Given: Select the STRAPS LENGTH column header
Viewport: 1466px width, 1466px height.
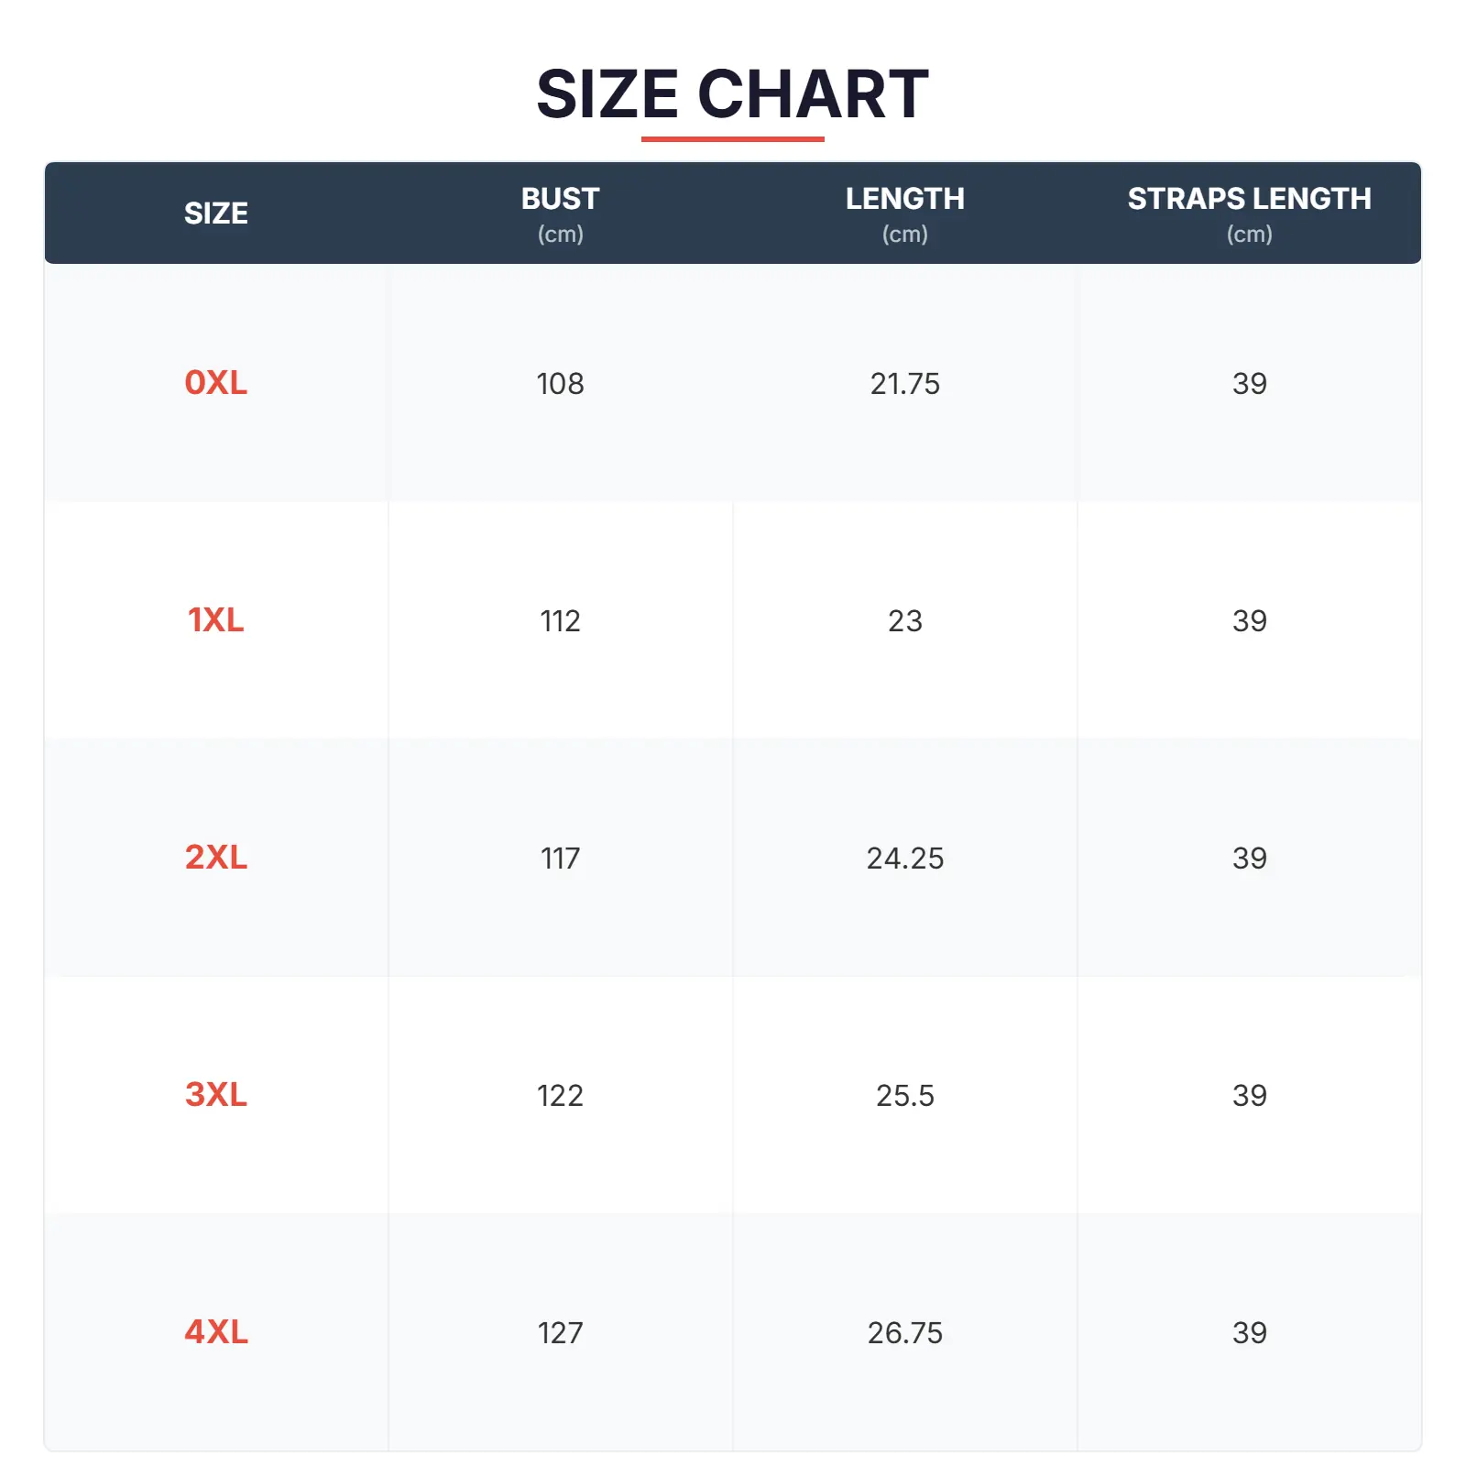Looking at the screenshot, I should point(1249,199).
